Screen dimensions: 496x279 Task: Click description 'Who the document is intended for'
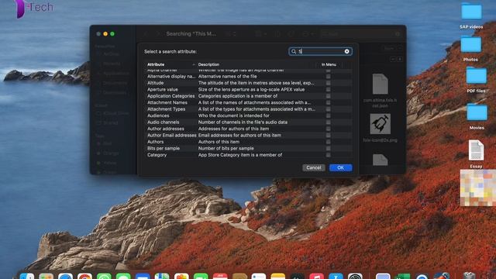[234, 115]
